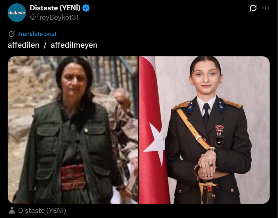Click the red sash in the left photo
Screen dimensions: 278x218
click(x=73, y=177)
